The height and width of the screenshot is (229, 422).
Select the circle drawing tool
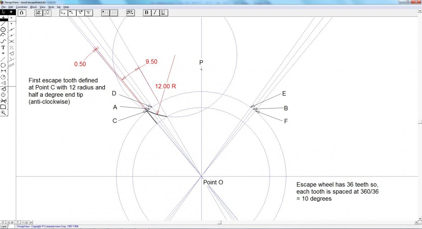(3, 29)
